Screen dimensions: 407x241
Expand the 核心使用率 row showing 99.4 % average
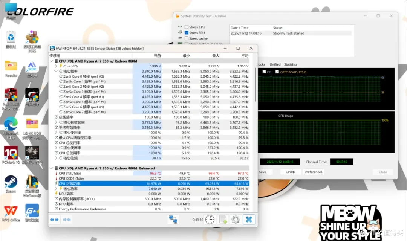(56, 133)
